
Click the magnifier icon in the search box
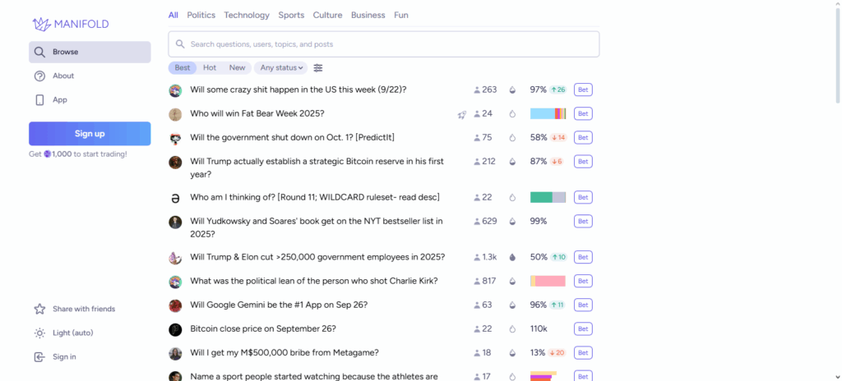(x=180, y=44)
